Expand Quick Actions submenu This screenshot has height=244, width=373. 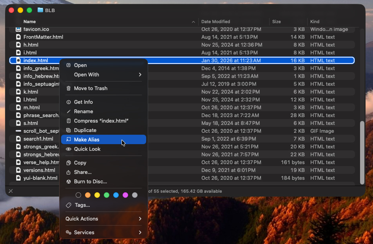pyautogui.click(x=103, y=219)
